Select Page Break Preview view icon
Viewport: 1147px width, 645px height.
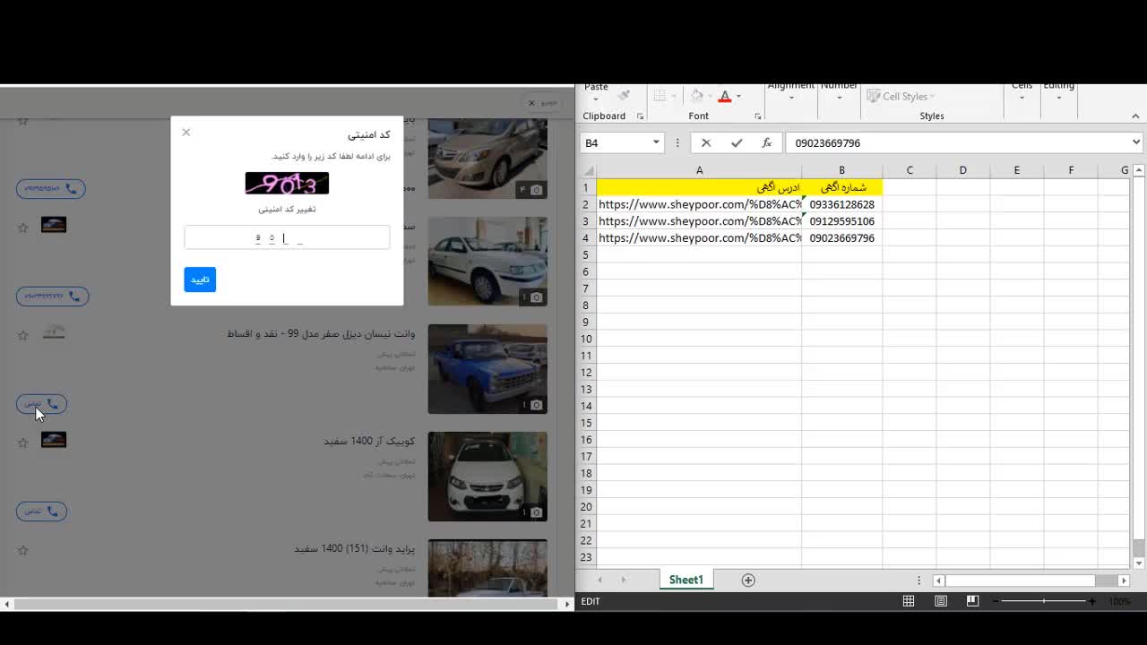[x=972, y=601]
